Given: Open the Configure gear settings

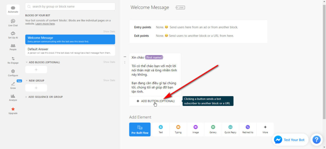Looking at the screenshot, I should pyautogui.click(x=13, y=73).
